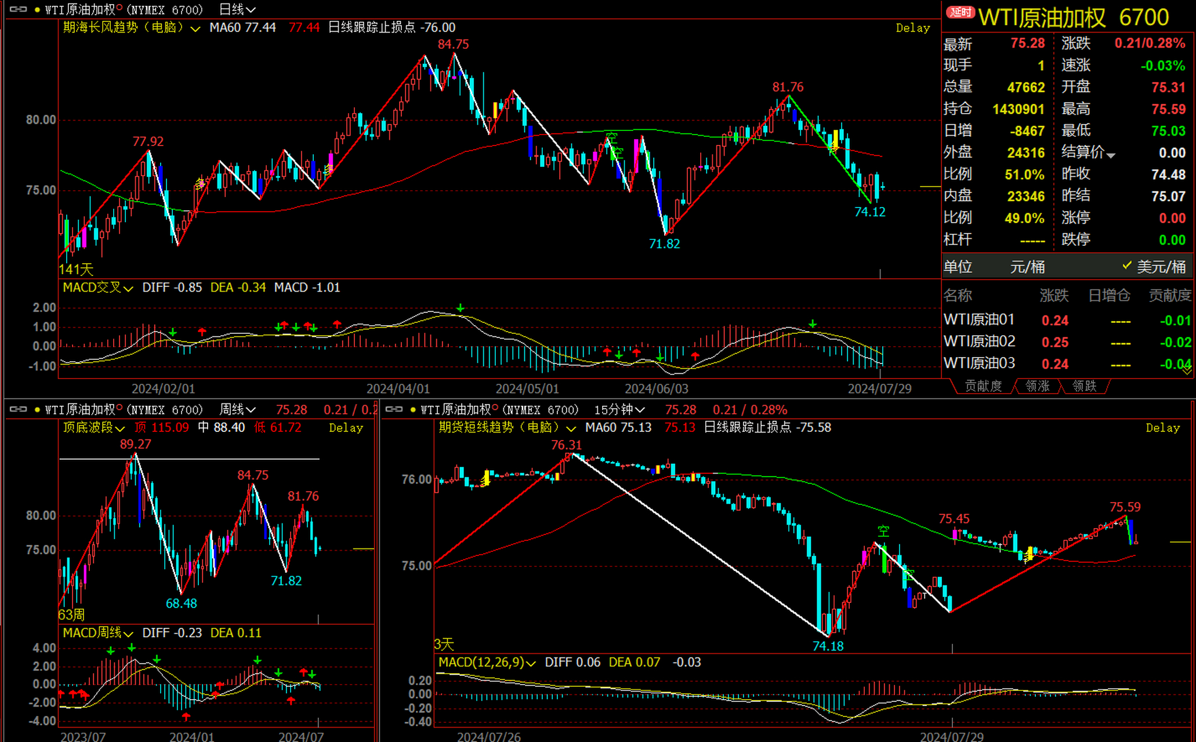Open the WTI原油01 contract row

pyautogui.click(x=1067, y=320)
